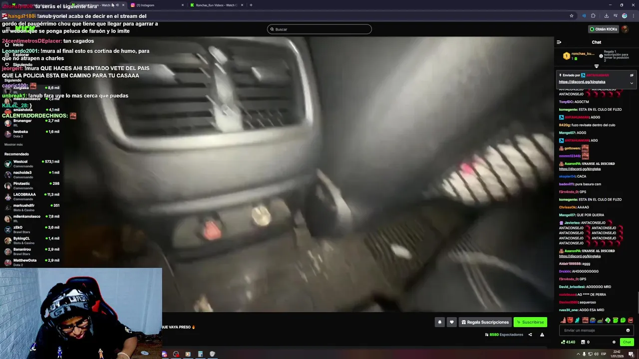Click microphone icon in system tray
This screenshot has width=639, height=359.
[585, 354]
